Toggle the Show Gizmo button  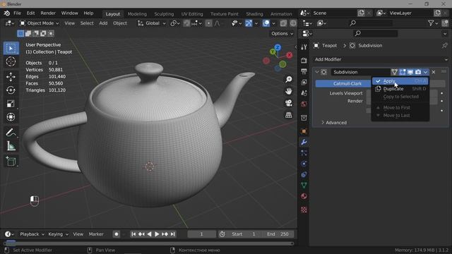249,23
